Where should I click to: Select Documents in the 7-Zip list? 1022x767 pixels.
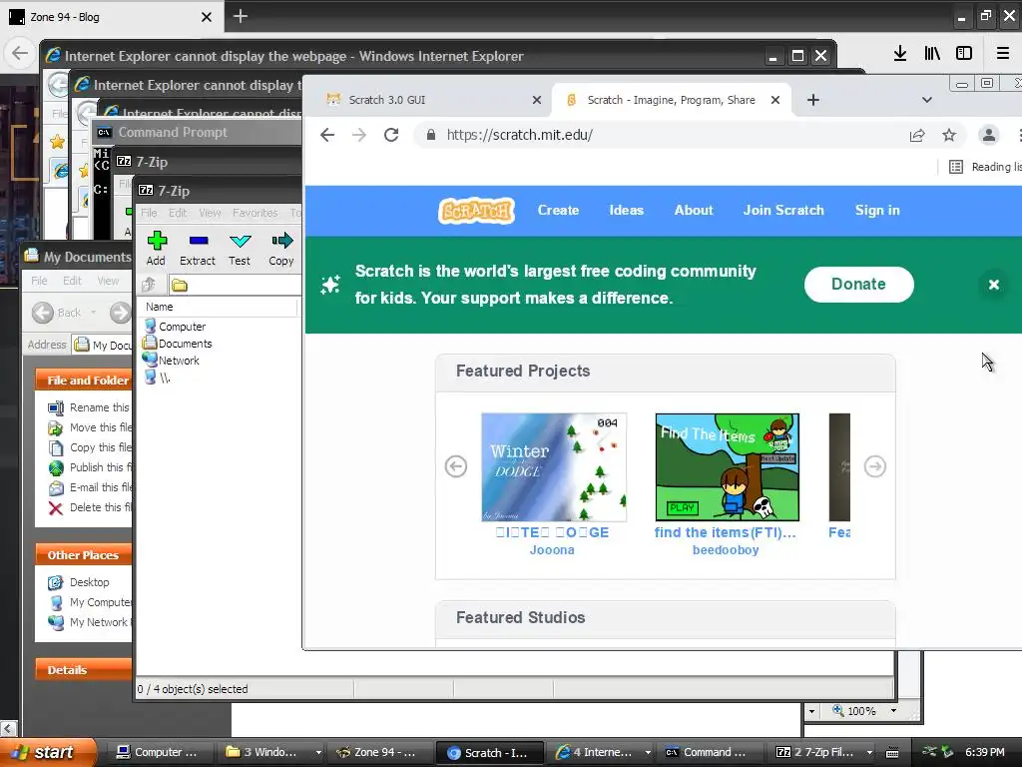tap(178, 344)
